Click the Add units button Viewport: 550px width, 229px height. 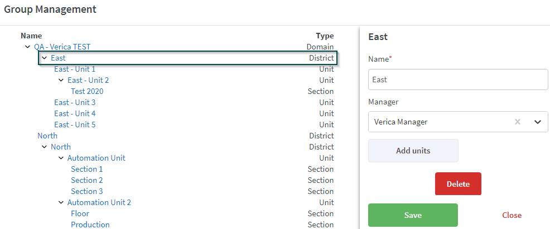pyautogui.click(x=413, y=151)
